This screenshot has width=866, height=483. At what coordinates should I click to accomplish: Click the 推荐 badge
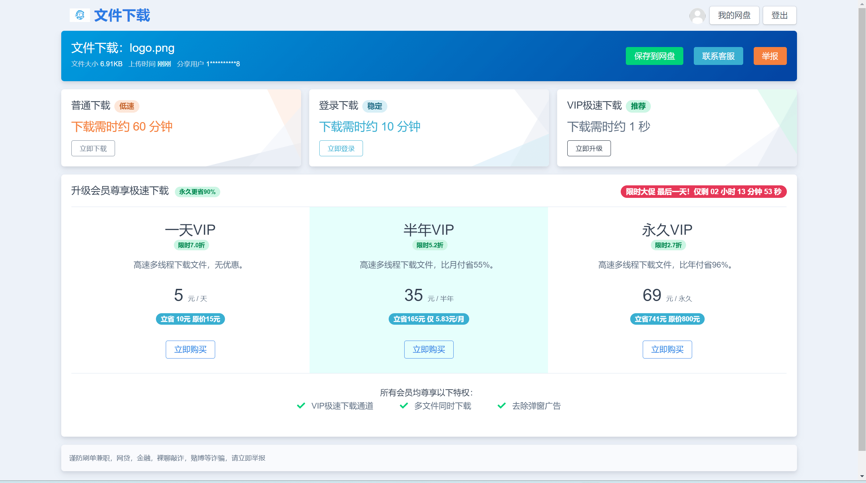click(638, 106)
